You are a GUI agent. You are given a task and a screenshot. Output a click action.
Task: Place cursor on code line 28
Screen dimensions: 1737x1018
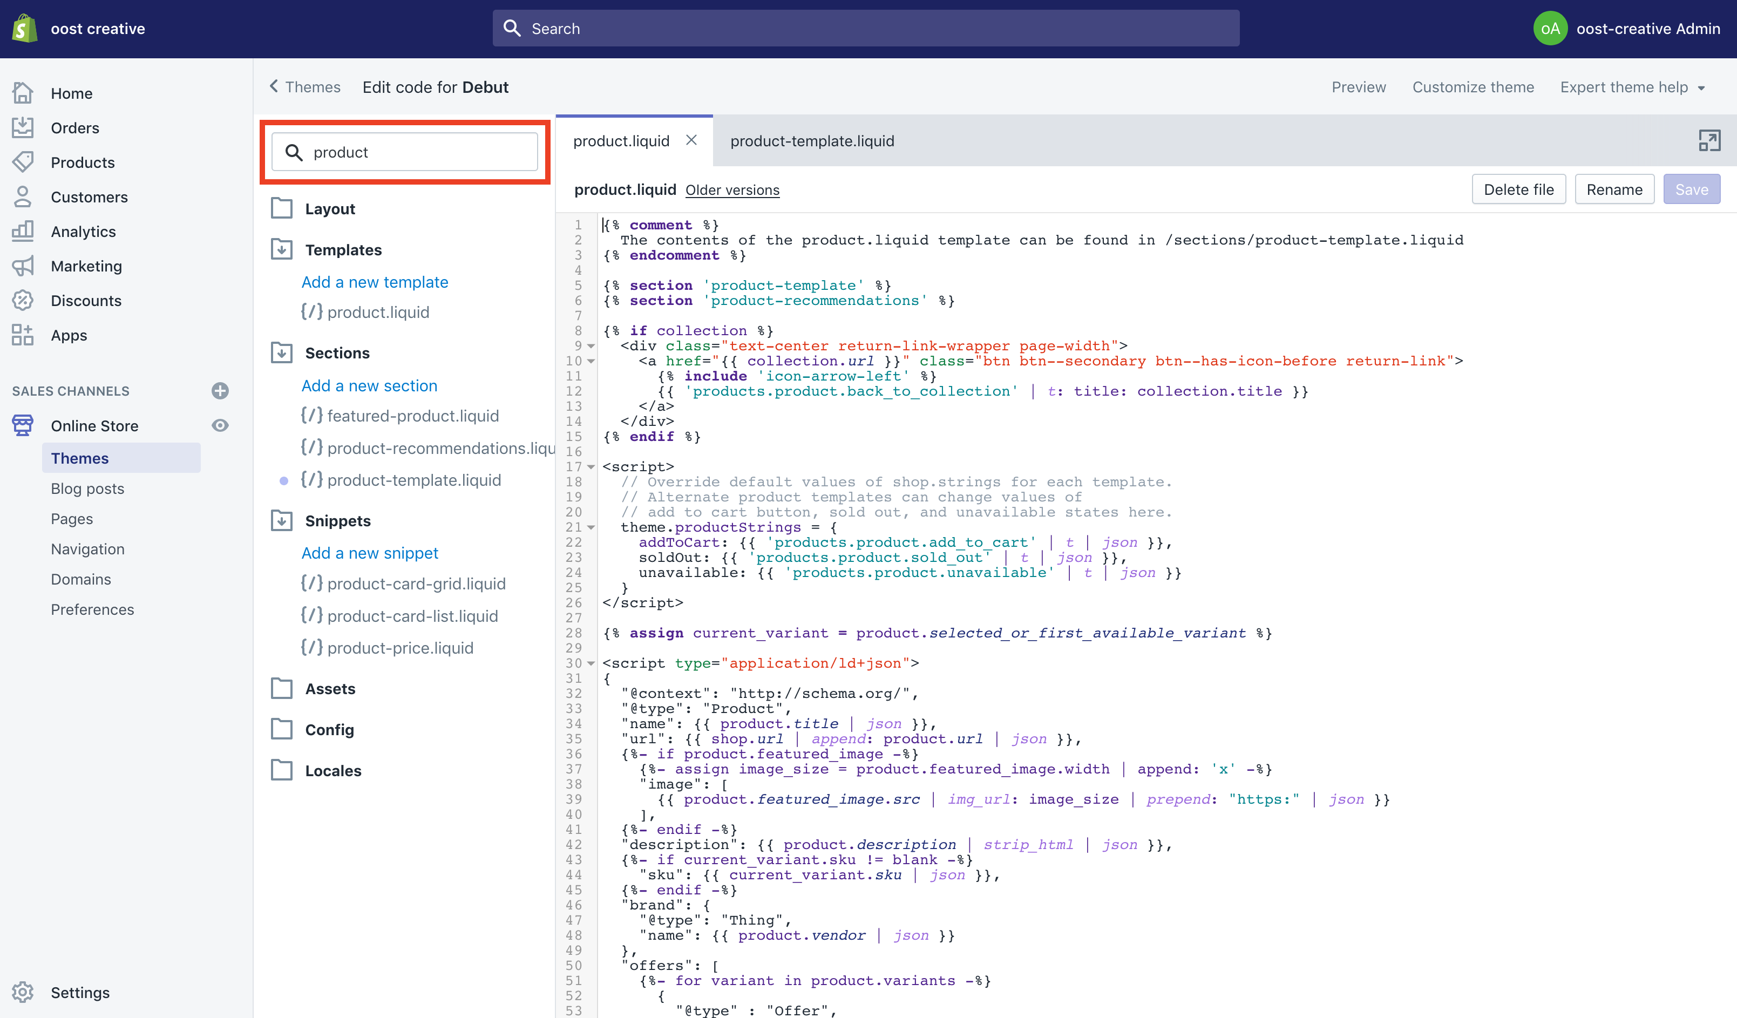tap(938, 633)
